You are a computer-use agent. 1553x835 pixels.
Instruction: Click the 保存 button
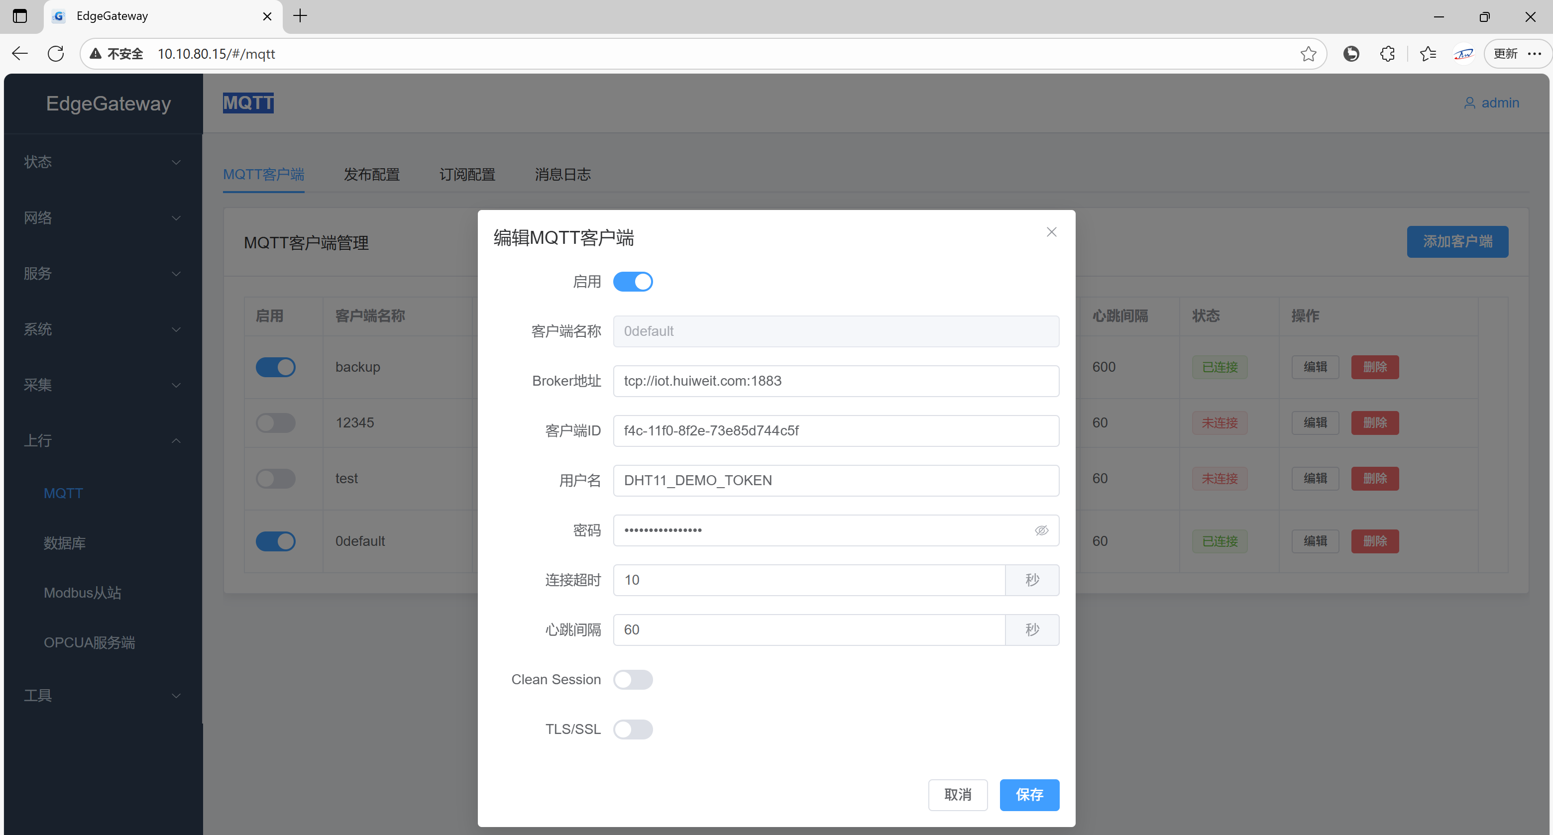point(1028,795)
